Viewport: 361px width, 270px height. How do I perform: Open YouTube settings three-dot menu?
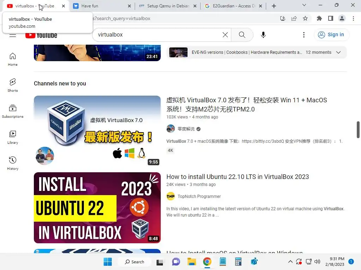click(x=304, y=35)
